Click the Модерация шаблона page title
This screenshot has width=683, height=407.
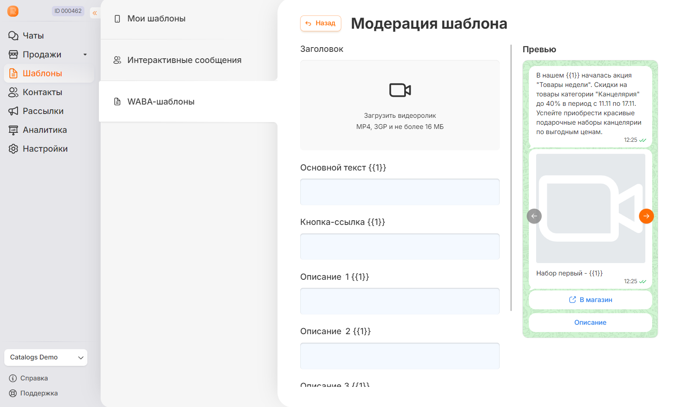coord(429,24)
